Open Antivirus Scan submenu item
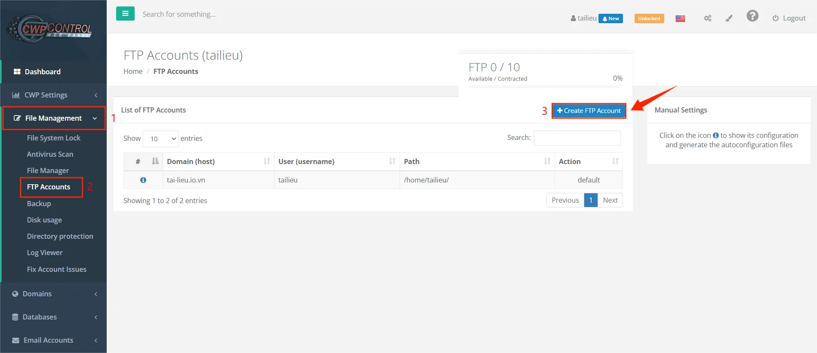 coord(50,154)
